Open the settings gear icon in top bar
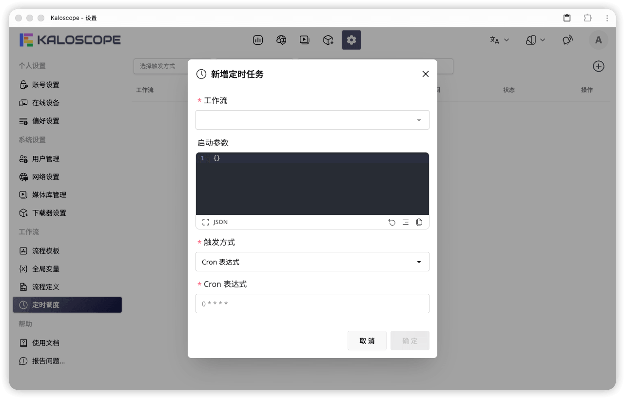 pos(352,40)
